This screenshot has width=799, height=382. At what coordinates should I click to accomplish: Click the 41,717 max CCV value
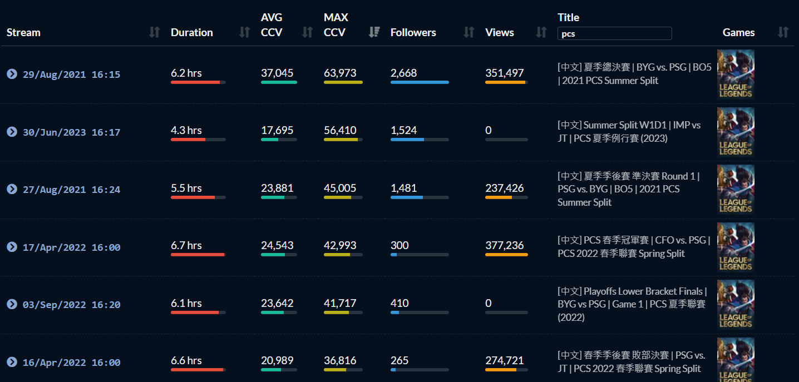pos(340,303)
